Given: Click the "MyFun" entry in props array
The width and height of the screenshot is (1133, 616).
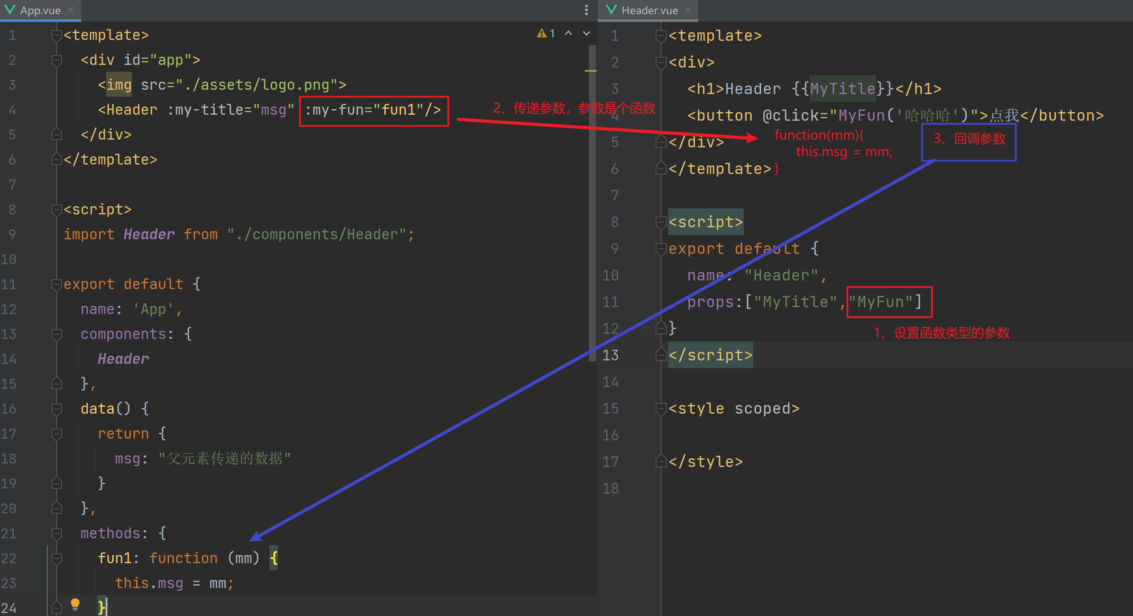Looking at the screenshot, I should pos(880,302).
